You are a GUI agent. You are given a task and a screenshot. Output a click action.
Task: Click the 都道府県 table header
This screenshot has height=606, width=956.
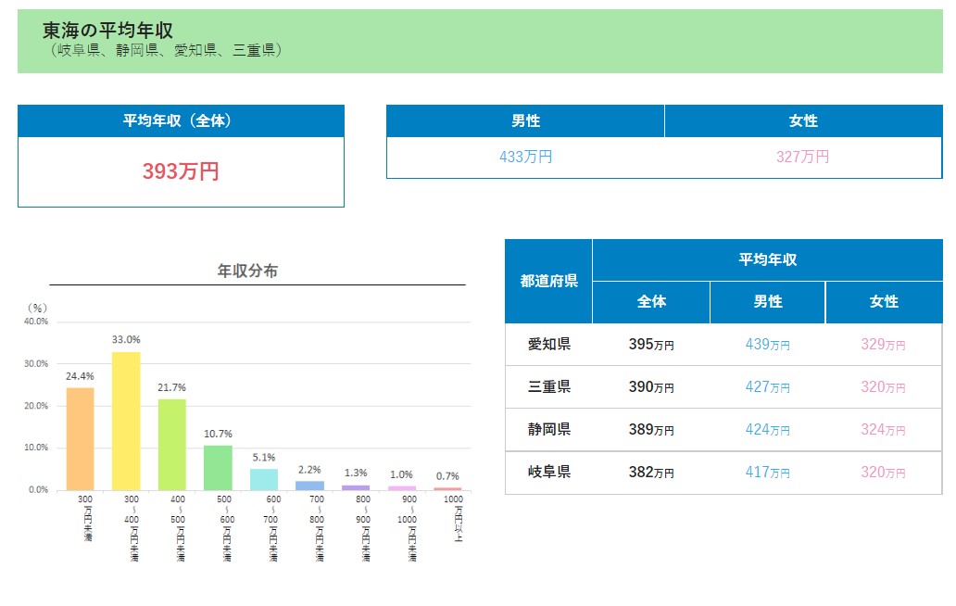coord(548,281)
